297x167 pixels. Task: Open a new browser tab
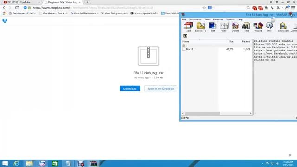pos(87,2)
